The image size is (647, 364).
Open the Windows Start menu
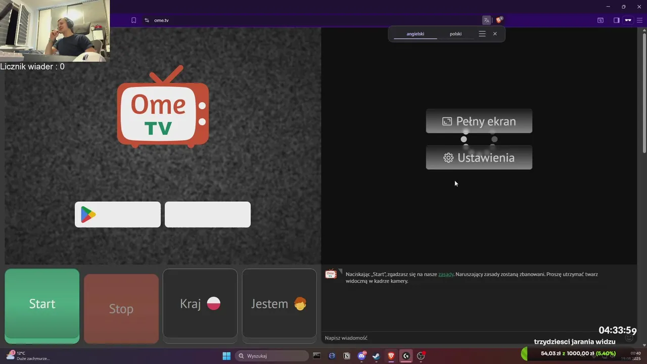point(226,356)
